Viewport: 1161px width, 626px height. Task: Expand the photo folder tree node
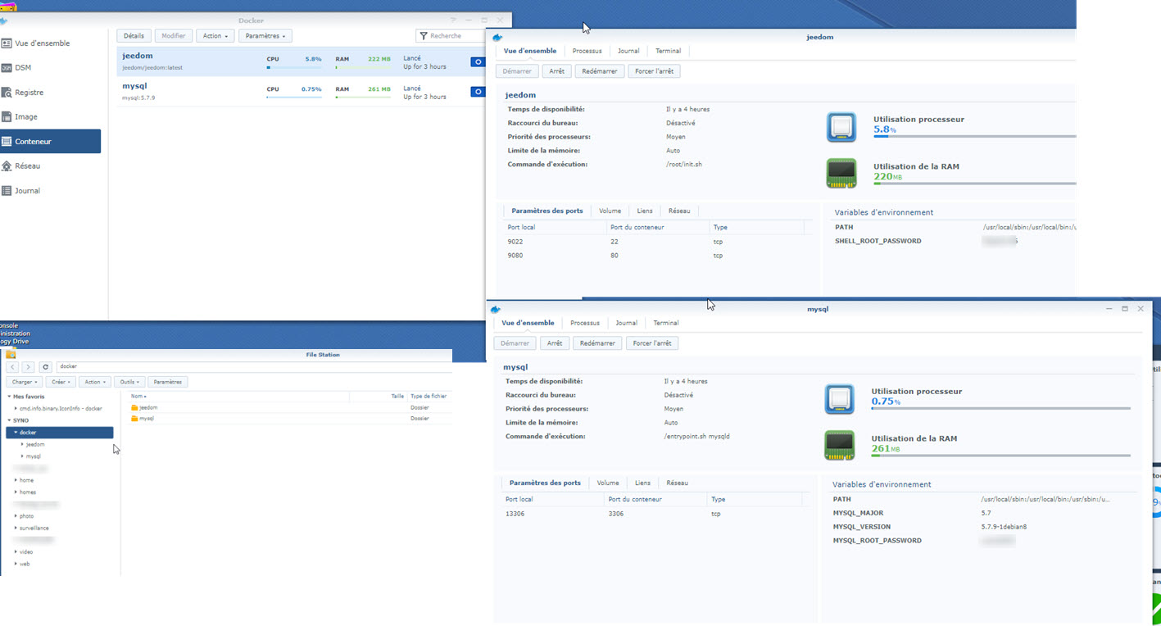16,516
